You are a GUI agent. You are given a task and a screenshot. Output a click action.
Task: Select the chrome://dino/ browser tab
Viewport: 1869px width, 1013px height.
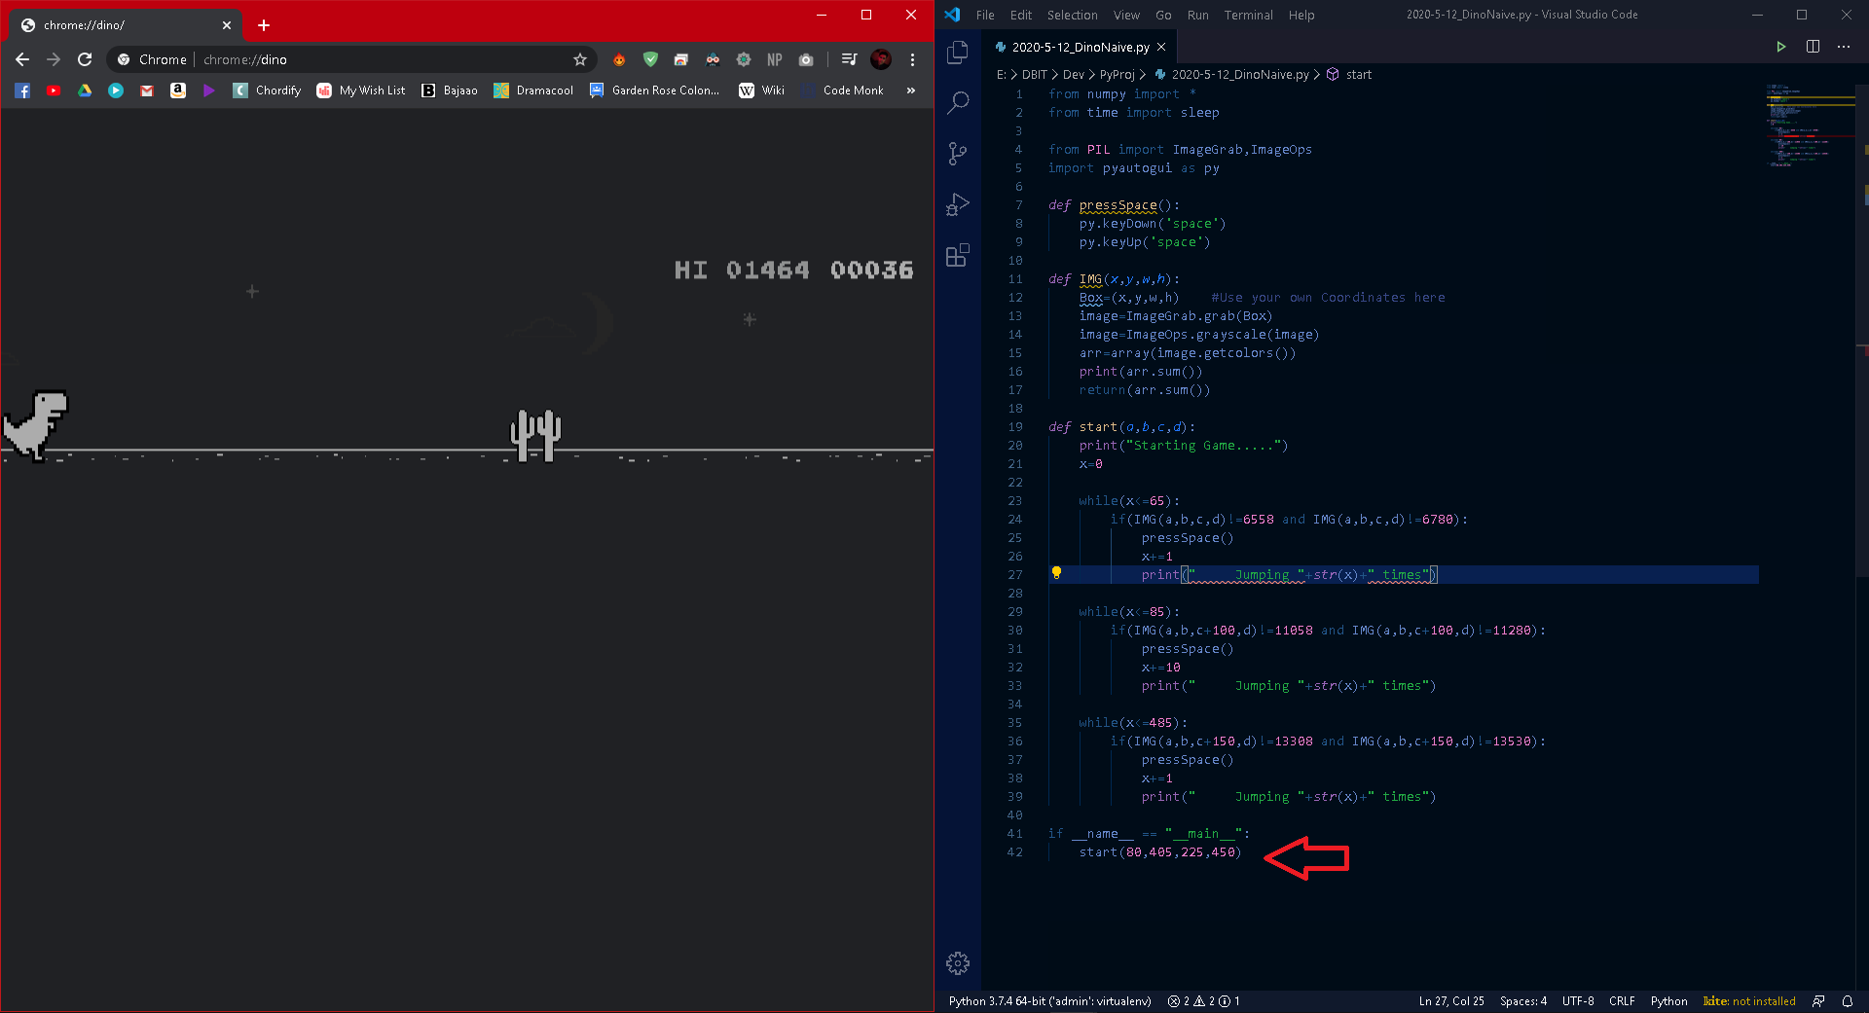(x=127, y=25)
